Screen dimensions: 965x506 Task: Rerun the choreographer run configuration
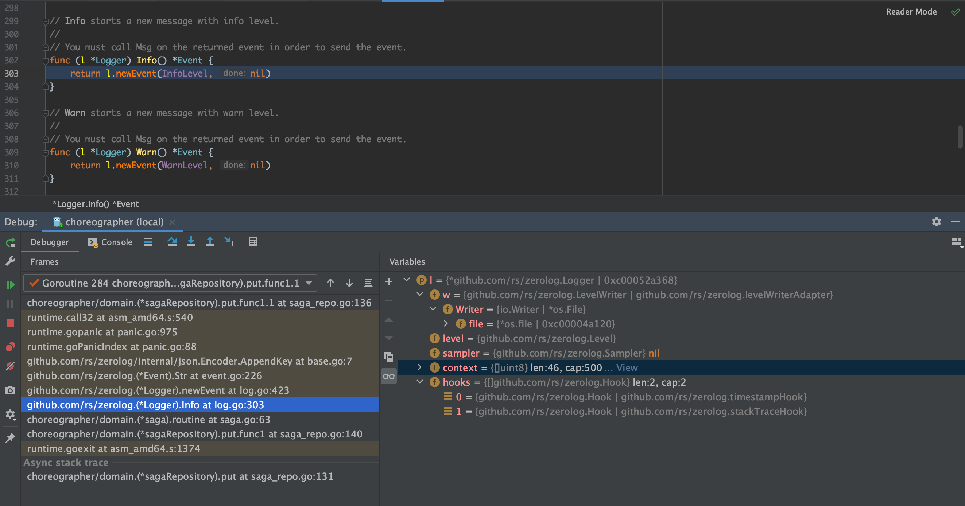pos(10,242)
